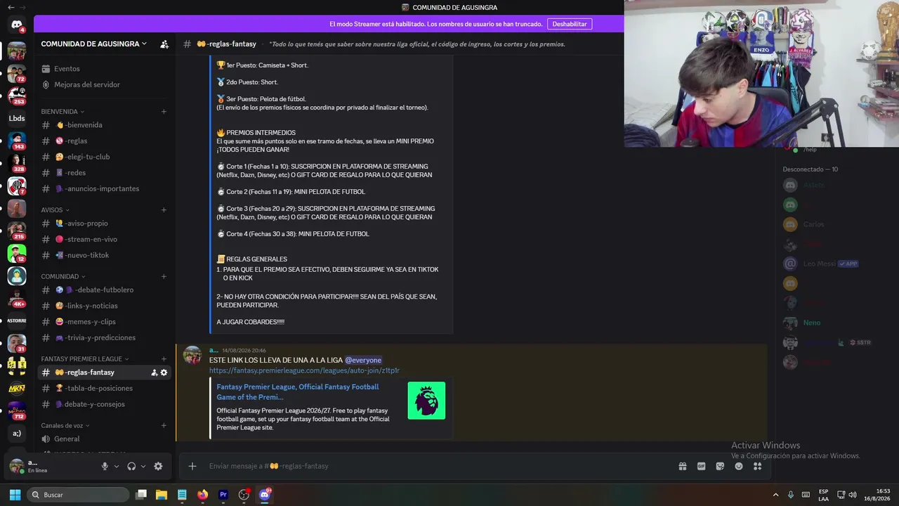Viewport: 899px width, 506px height.
Task: Go to the debate-futbolero channel
Action: pyautogui.click(x=104, y=290)
